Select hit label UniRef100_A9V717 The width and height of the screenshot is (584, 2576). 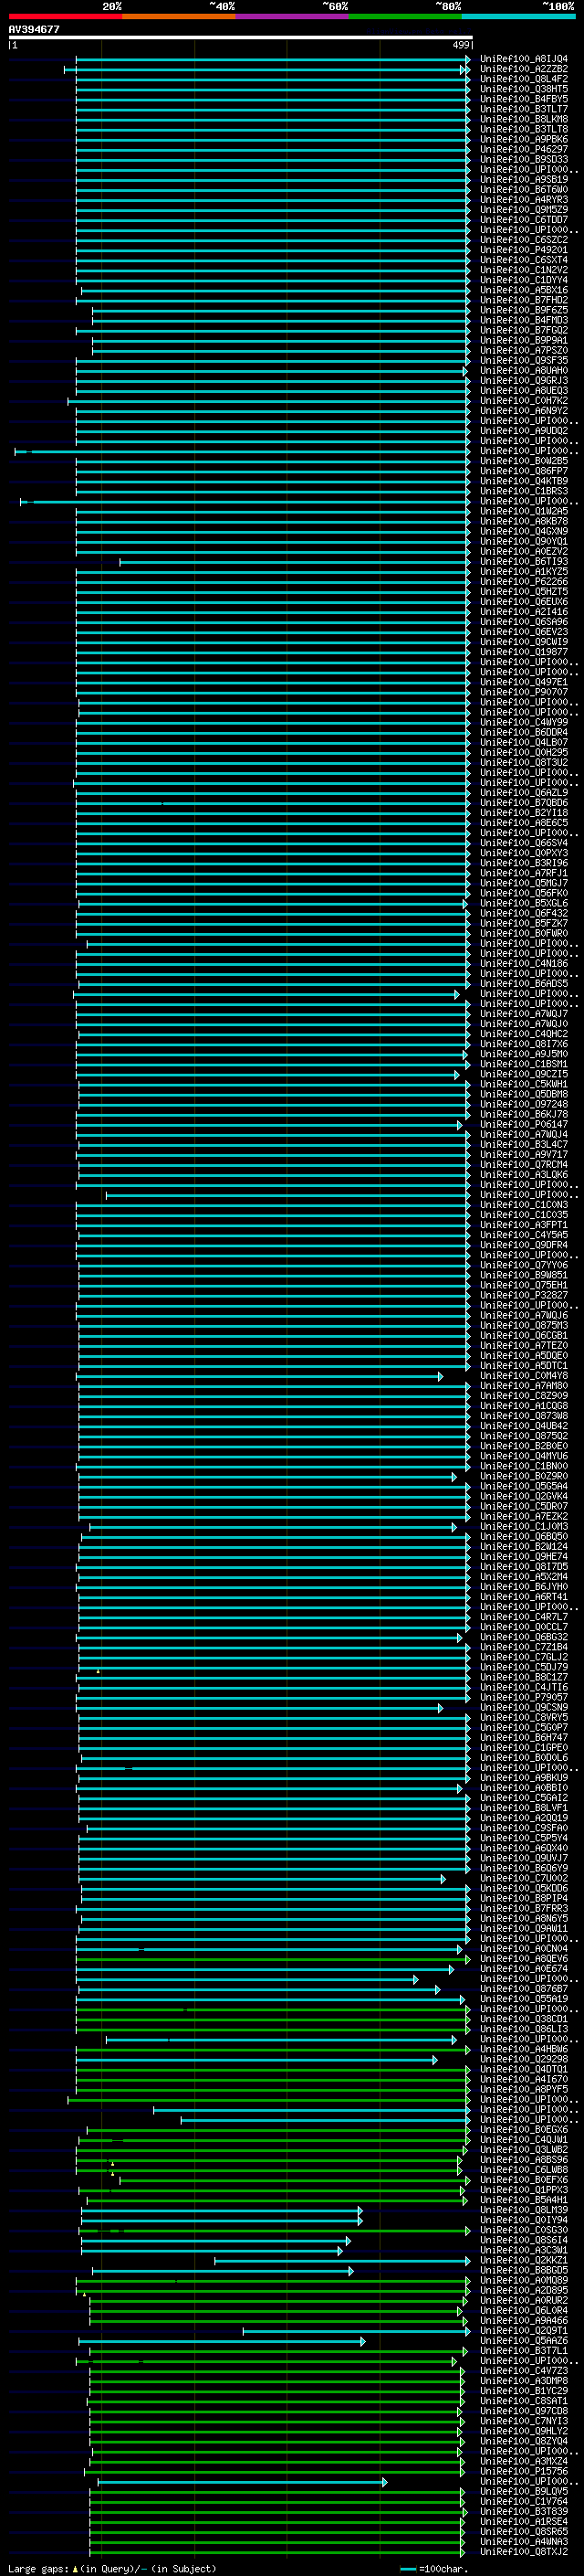(x=523, y=1154)
